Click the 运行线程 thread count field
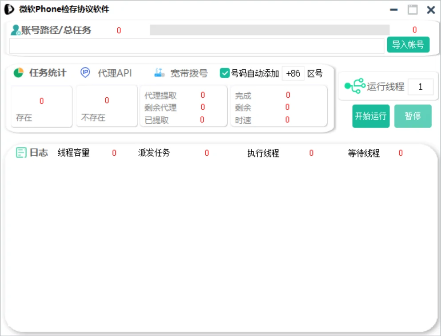The image size is (441, 336). [421, 87]
